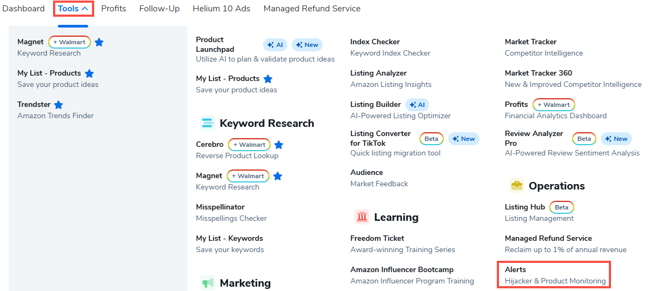The width and height of the screenshot is (650, 291).
Task: Click the Keyword Research section icon
Action: 207,123
